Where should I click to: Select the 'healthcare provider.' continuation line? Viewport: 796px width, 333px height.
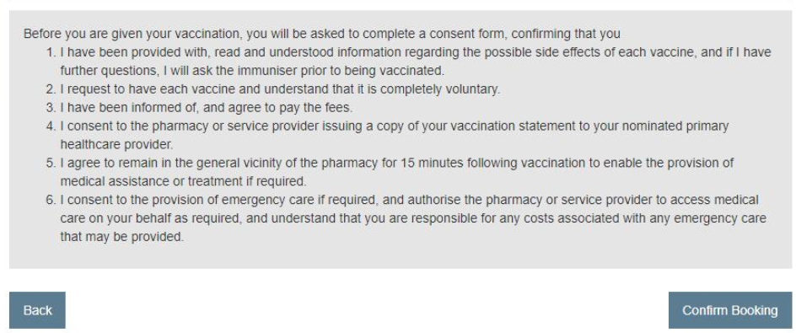pyautogui.click(x=116, y=145)
